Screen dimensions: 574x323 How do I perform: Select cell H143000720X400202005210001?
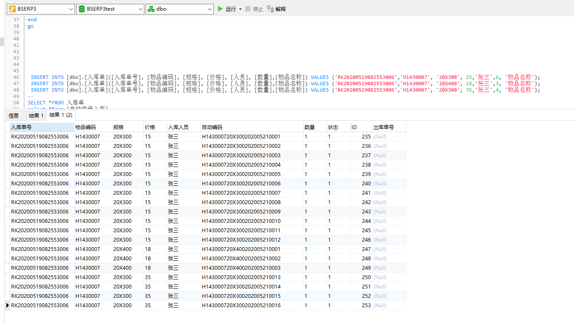coord(252,249)
